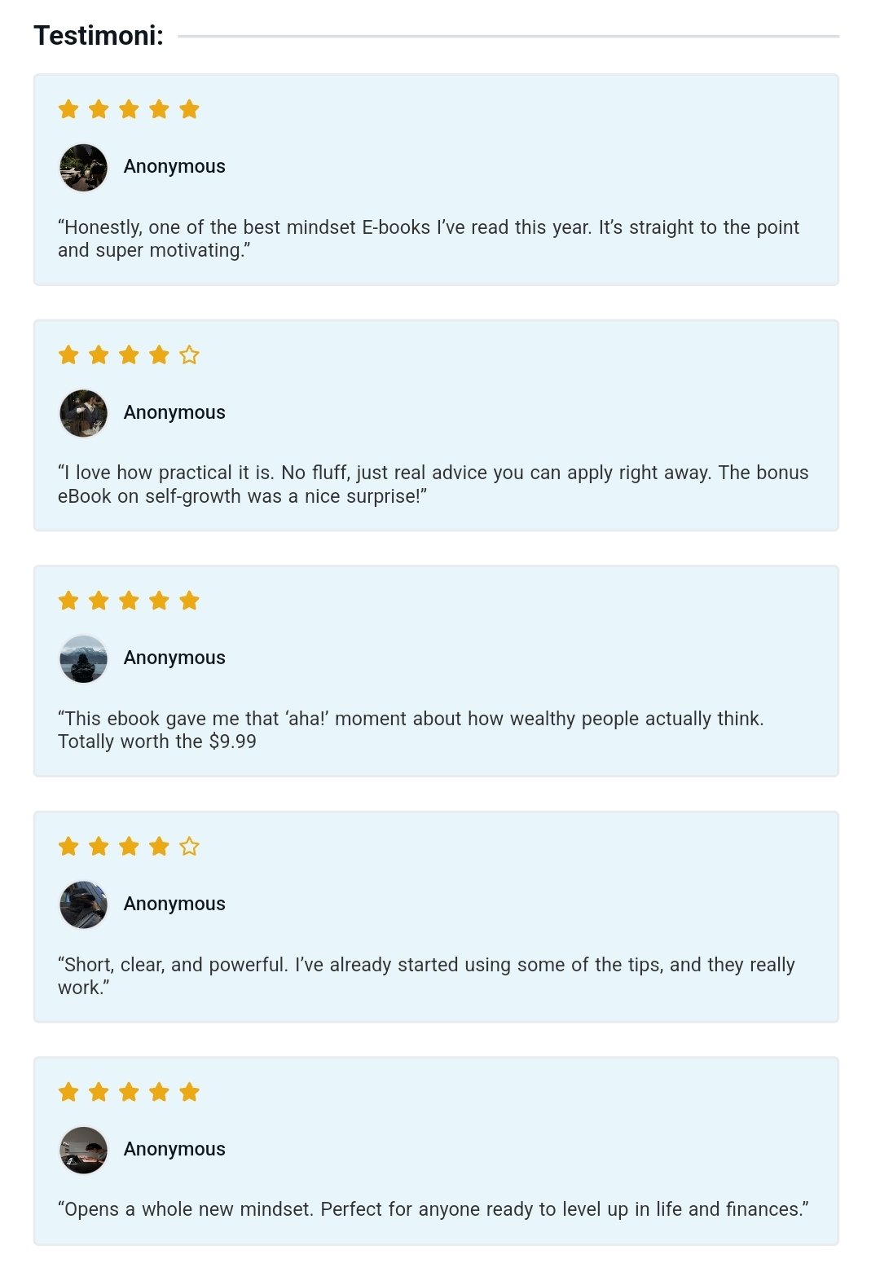Click the Anonymous name above "Opens a whole new mindset"

coord(174,1149)
